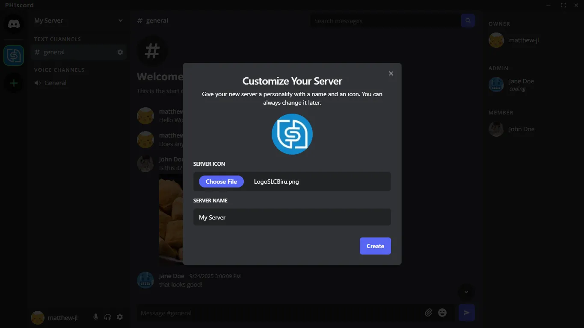Click the green plus add server icon
The image size is (584, 328).
(14, 83)
